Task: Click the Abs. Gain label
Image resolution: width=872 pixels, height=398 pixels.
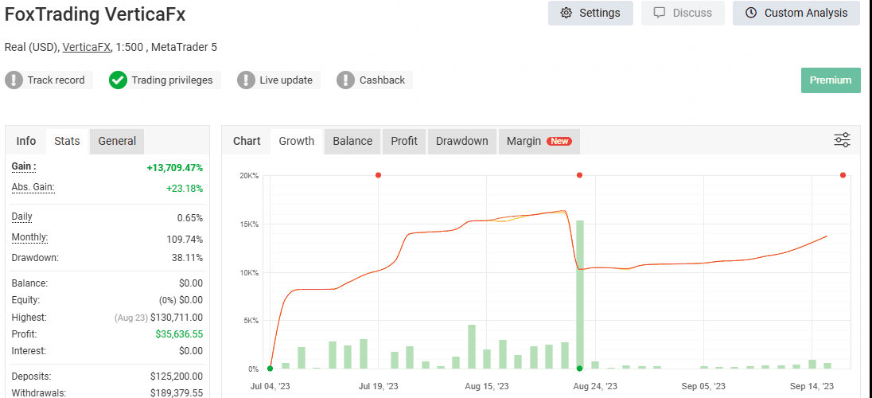Action: point(33,187)
